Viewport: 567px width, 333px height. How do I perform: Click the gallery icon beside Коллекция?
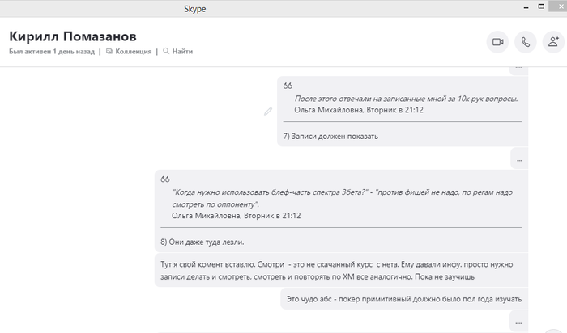coord(109,52)
